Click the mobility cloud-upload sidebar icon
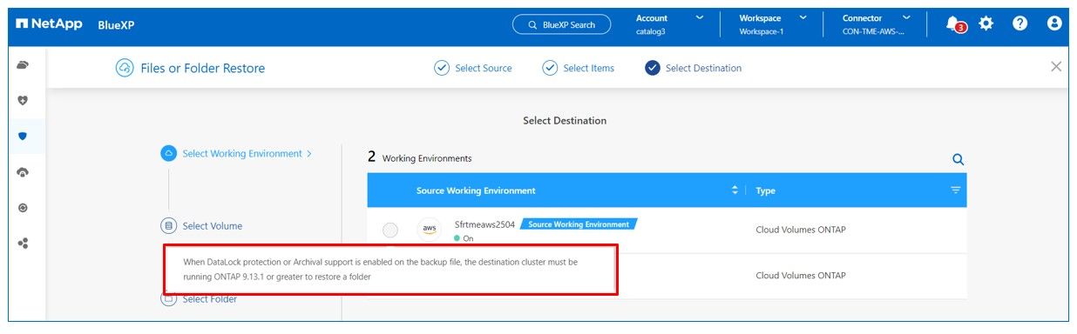This screenshot has height=334, width=1077. point(23,172)
